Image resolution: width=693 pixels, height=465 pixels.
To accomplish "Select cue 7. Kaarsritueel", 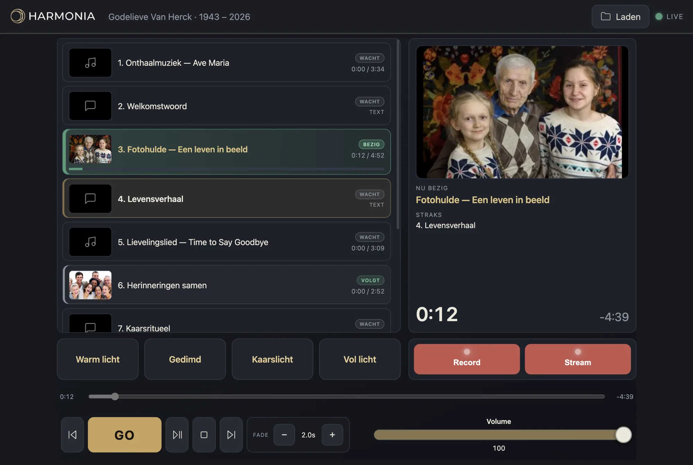I will tap(227, 321).
